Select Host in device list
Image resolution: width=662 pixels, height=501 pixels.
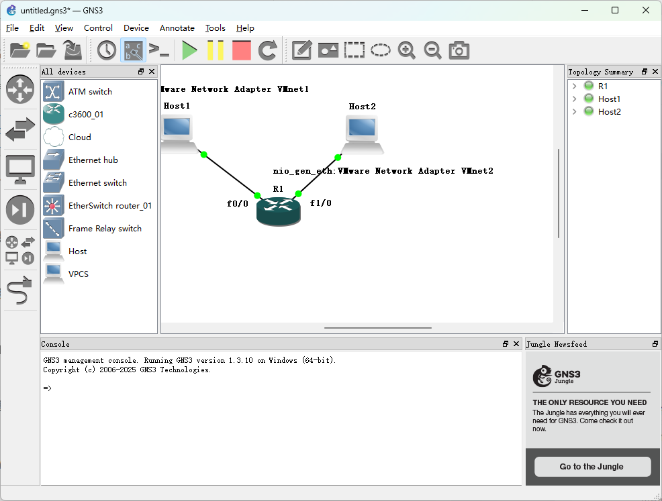pos(99,251)
